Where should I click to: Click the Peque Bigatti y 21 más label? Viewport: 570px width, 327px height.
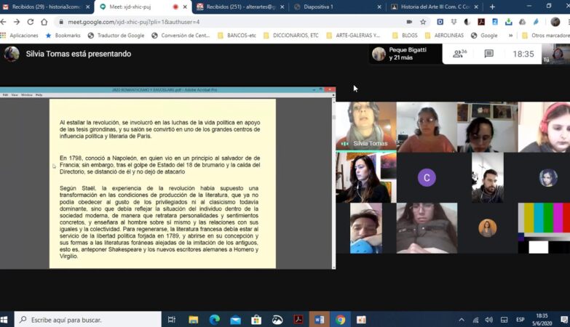click(408, 54)
